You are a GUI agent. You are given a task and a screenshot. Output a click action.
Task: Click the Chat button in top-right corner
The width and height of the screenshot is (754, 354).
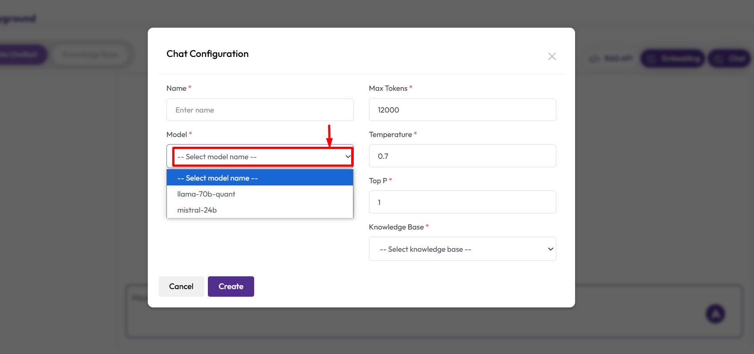click(x=730, y=58)
